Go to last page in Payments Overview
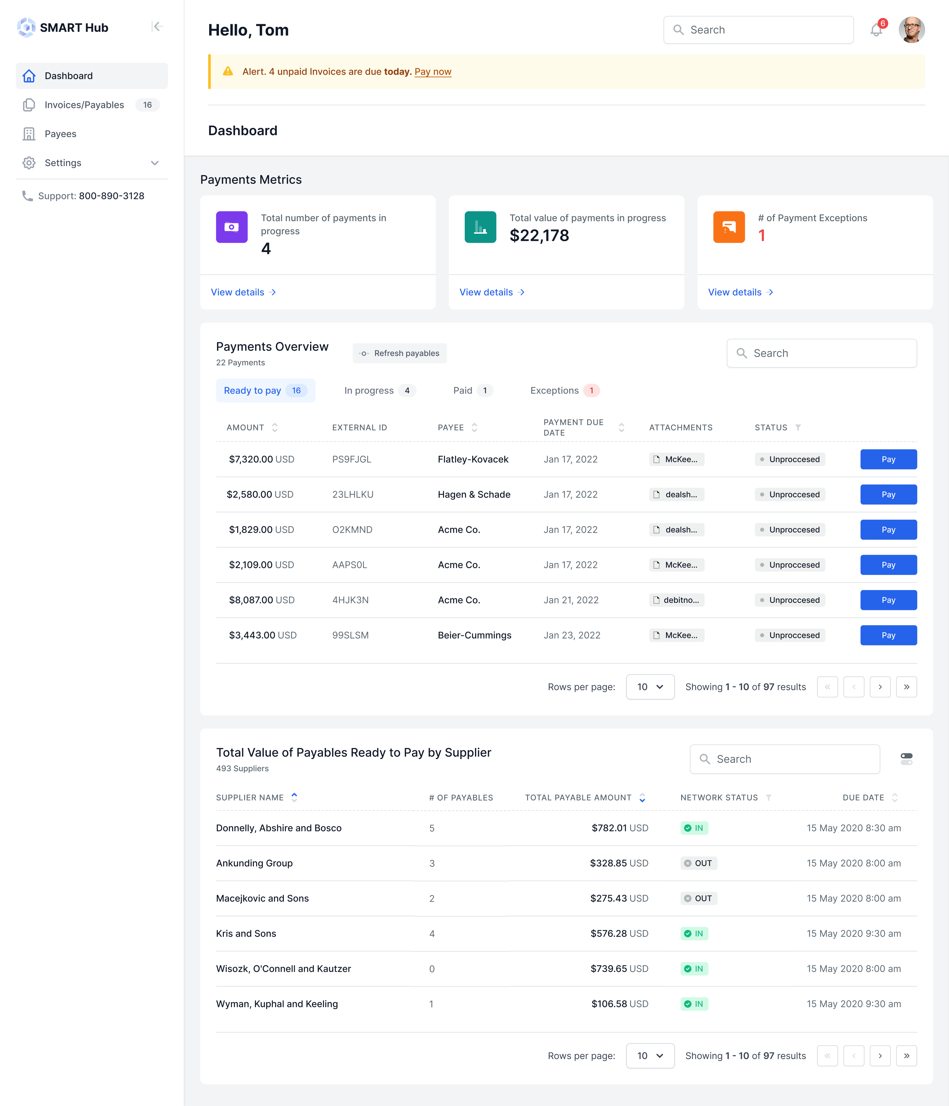The width and height of the screenshot is (949, 1106). coord(906,687)
